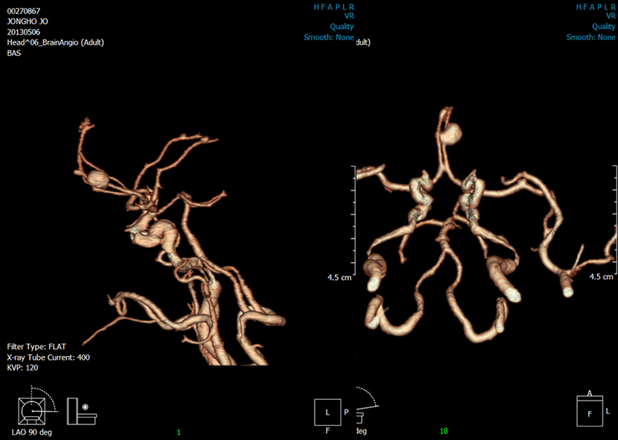The width and height of the screenshot is (618, 440).
Task: Open the Smooth: None setting in right panel
Action: click(590, 37)
